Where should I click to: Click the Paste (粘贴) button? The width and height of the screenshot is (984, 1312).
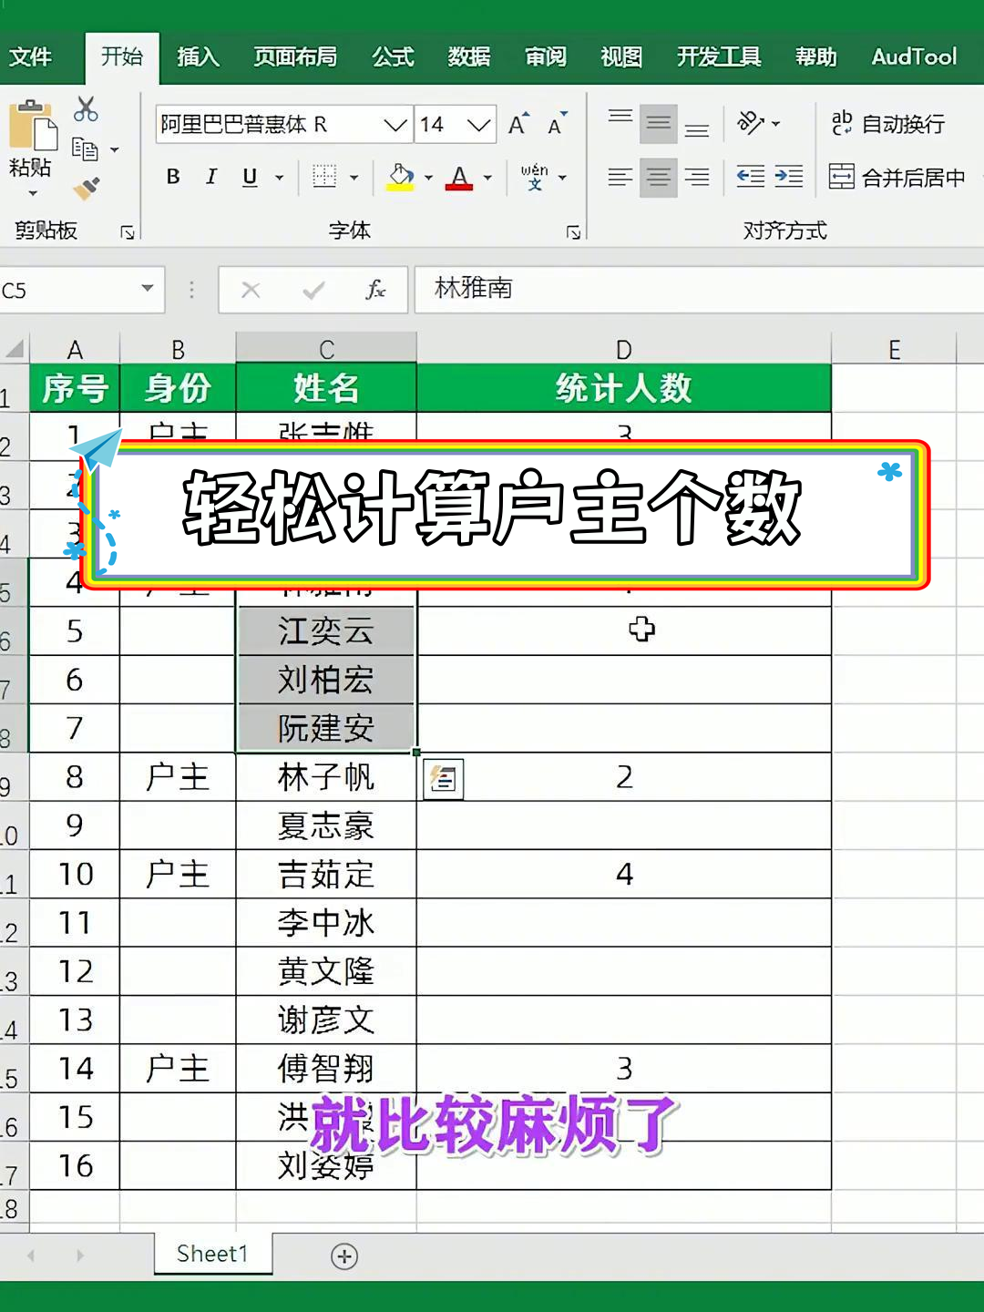31,137
